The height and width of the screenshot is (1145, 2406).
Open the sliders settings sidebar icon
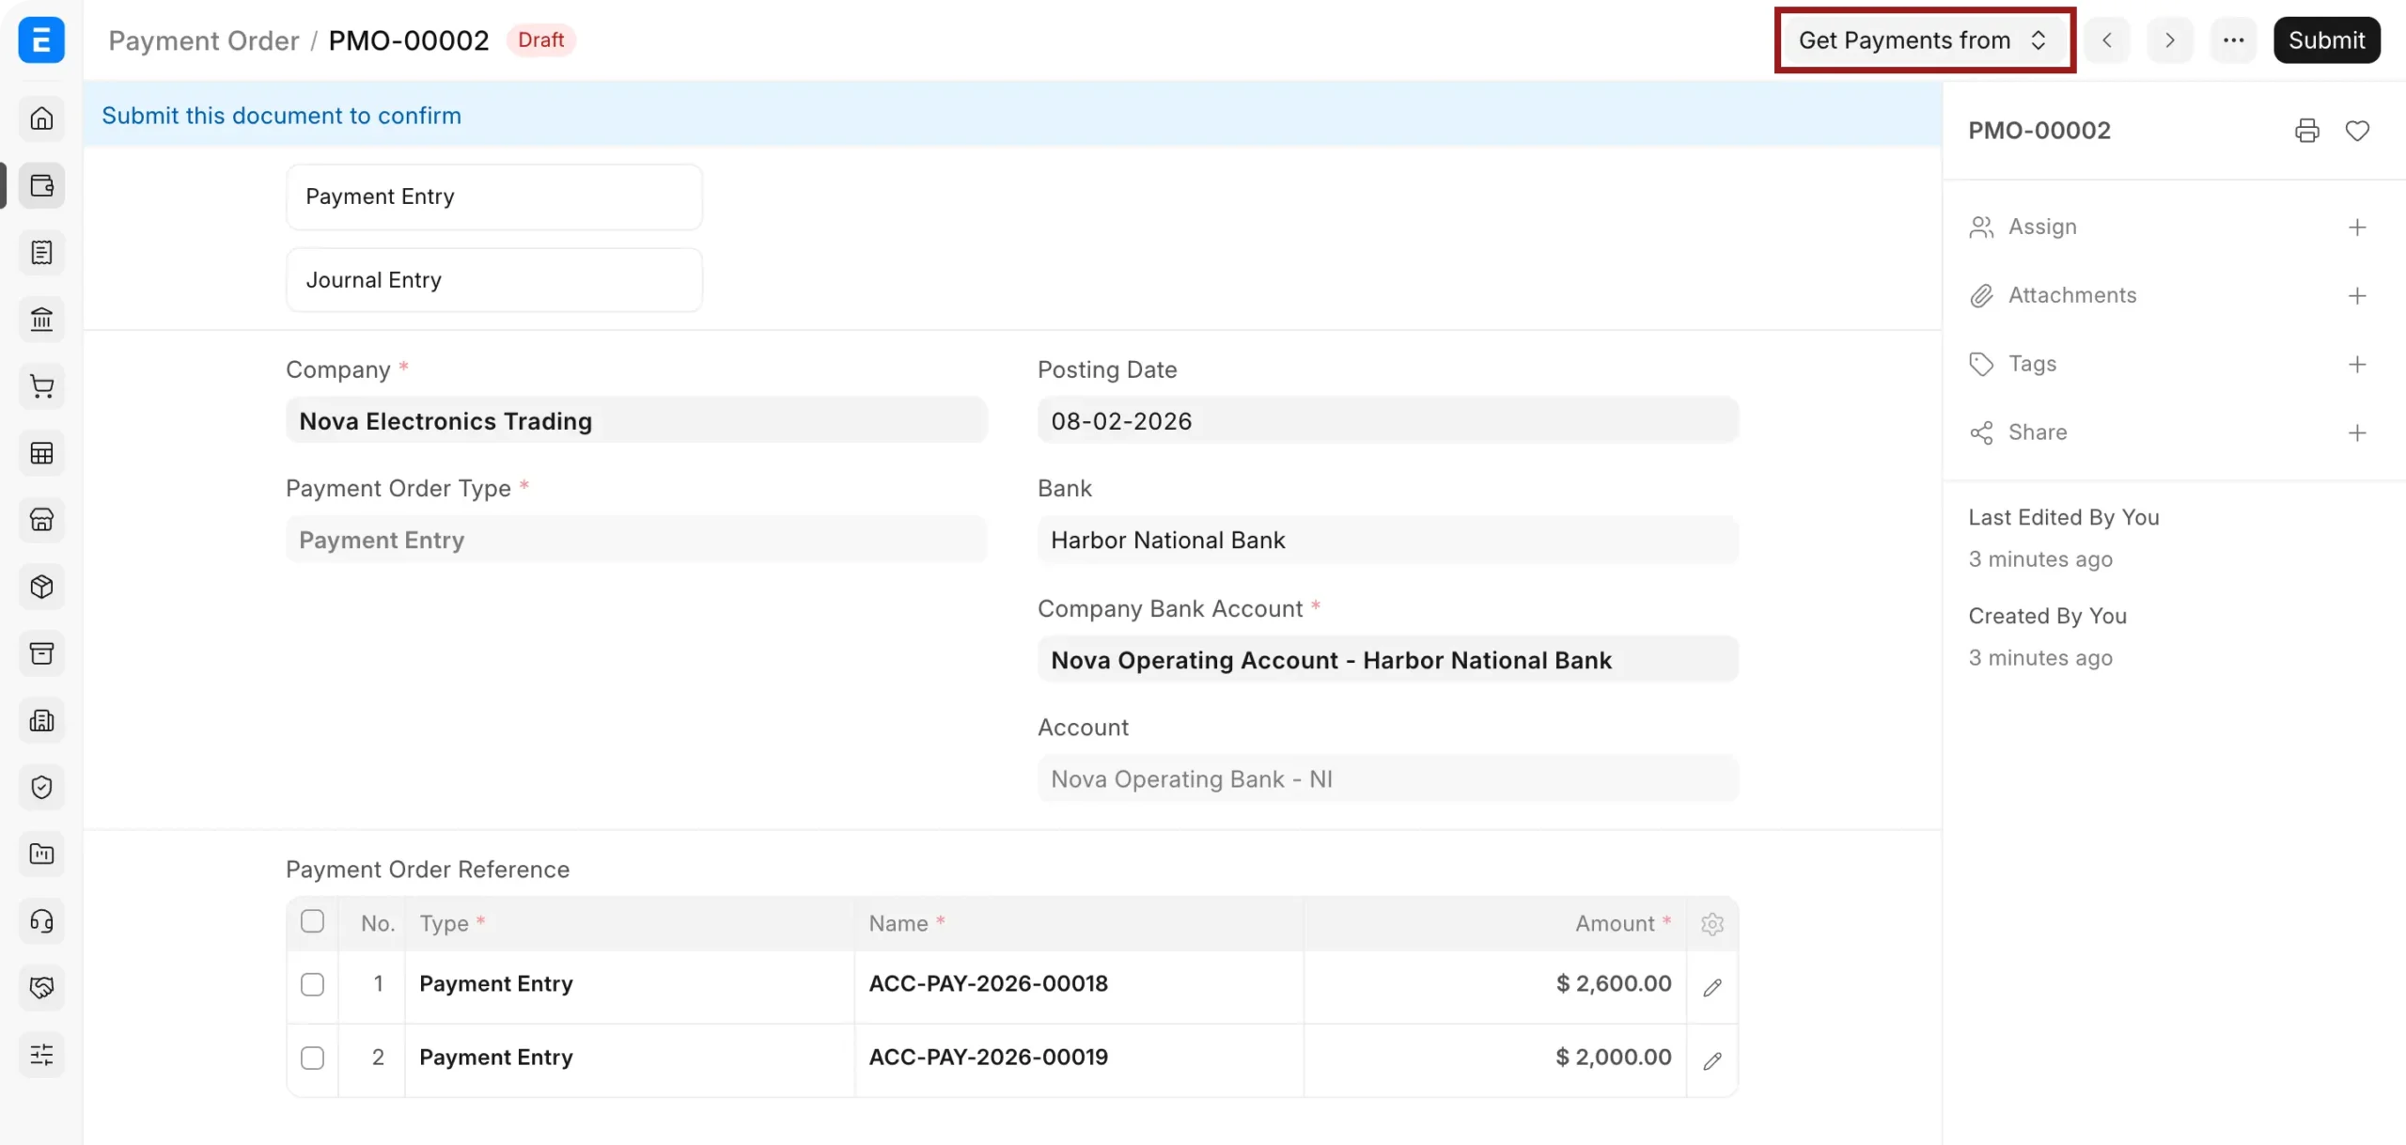[41, 1054]
